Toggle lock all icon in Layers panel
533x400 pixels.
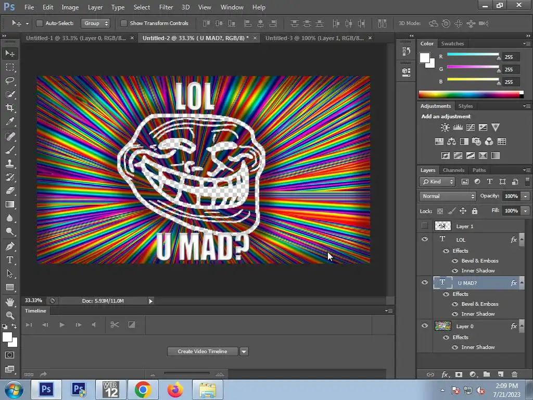point(475,211)
